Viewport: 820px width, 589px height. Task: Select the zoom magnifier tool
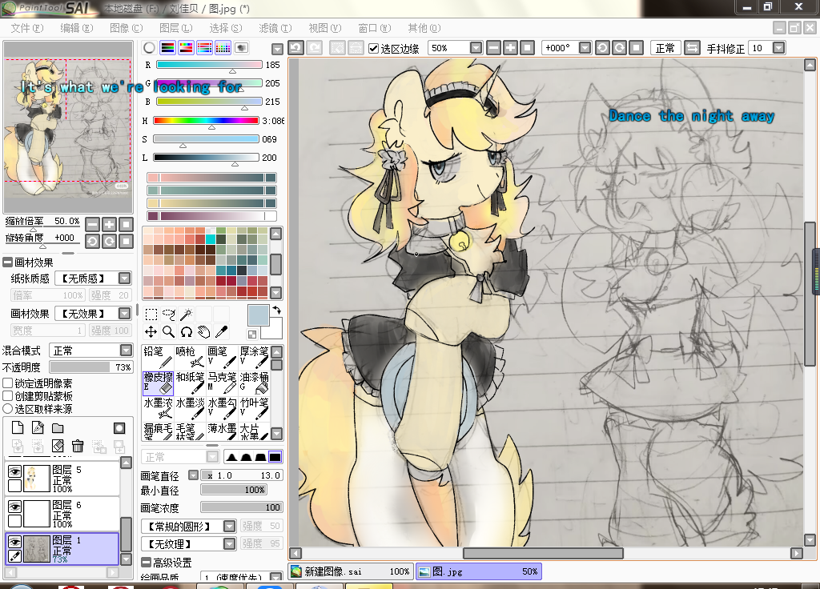[168, 332]
